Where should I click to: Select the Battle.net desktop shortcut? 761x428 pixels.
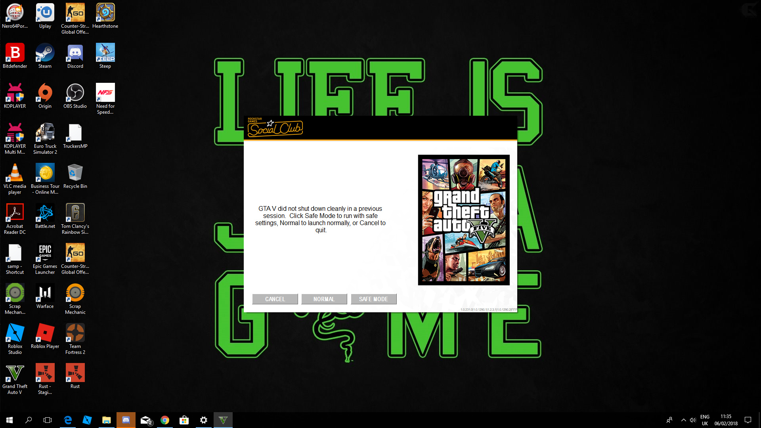tap(45, 216)
